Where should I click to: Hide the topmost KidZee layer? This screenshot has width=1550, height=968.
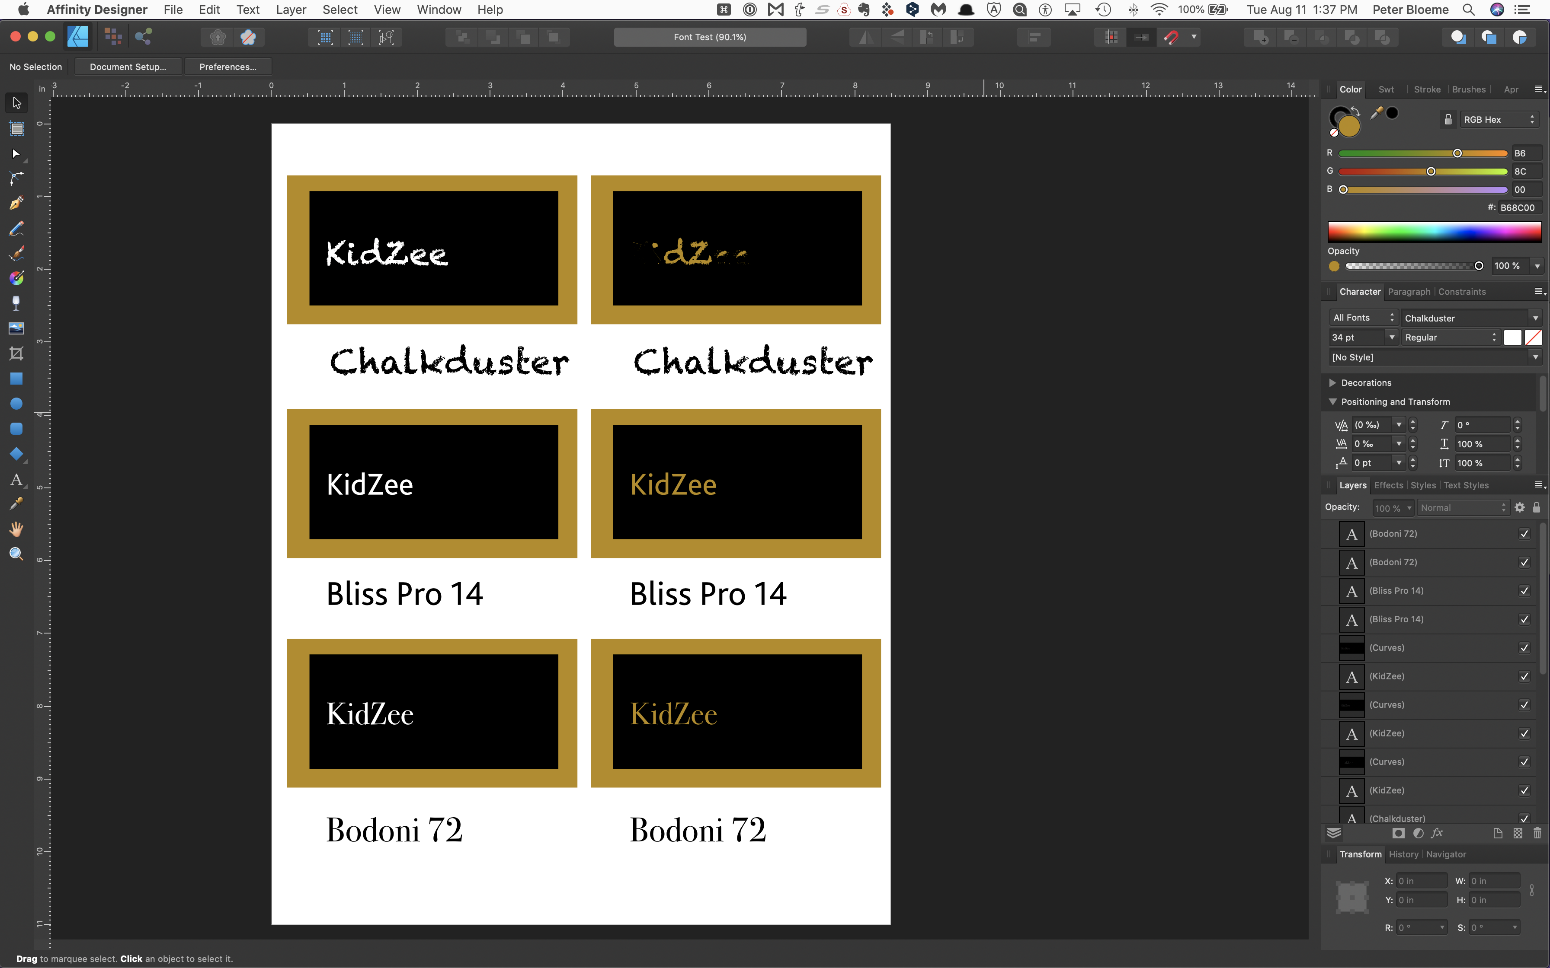1524,676
